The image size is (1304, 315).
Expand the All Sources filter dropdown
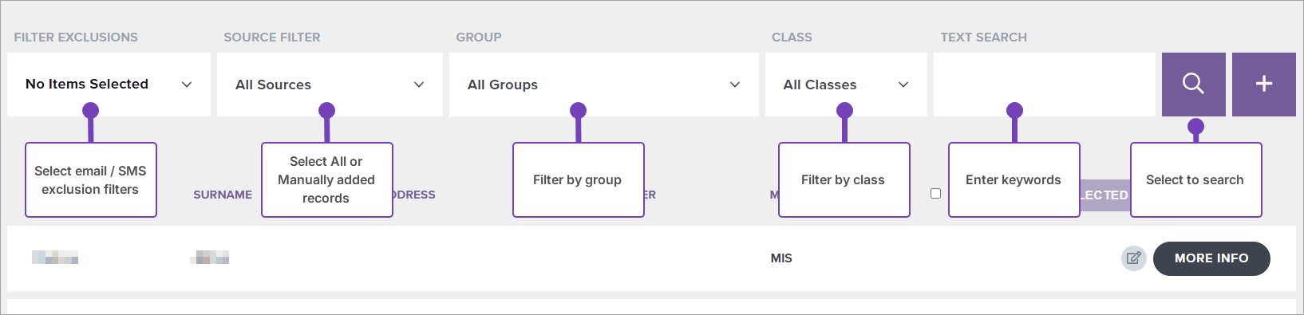pyautogui.click(x=330, y=85)
